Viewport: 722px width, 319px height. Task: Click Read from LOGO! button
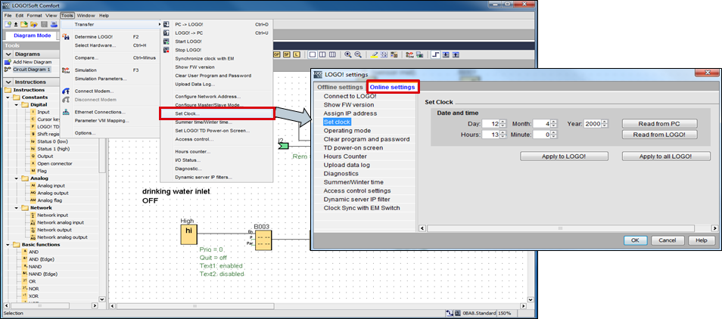point(659,135)
